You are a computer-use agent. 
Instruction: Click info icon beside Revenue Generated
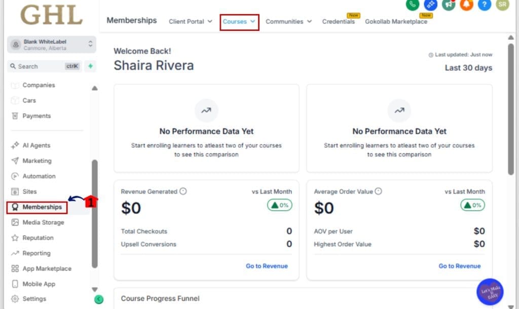183,191
